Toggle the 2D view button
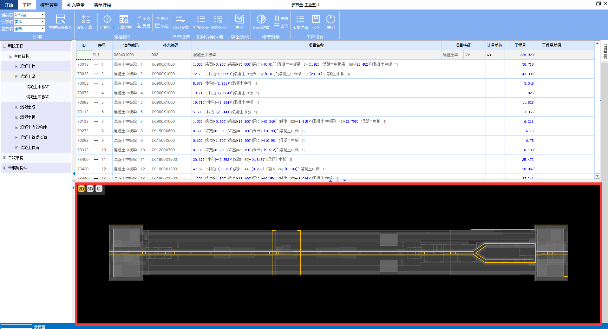This screenshot has height=329, width=608. point(81,189)
